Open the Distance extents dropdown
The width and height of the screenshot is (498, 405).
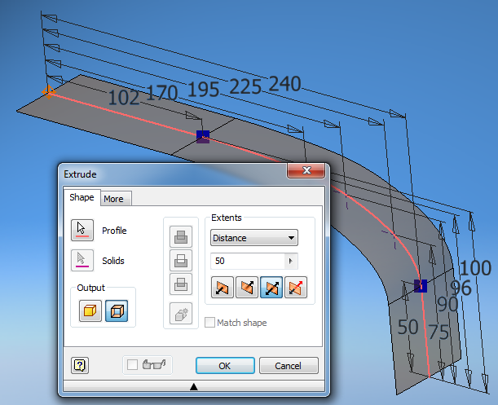tap(254, 238)
